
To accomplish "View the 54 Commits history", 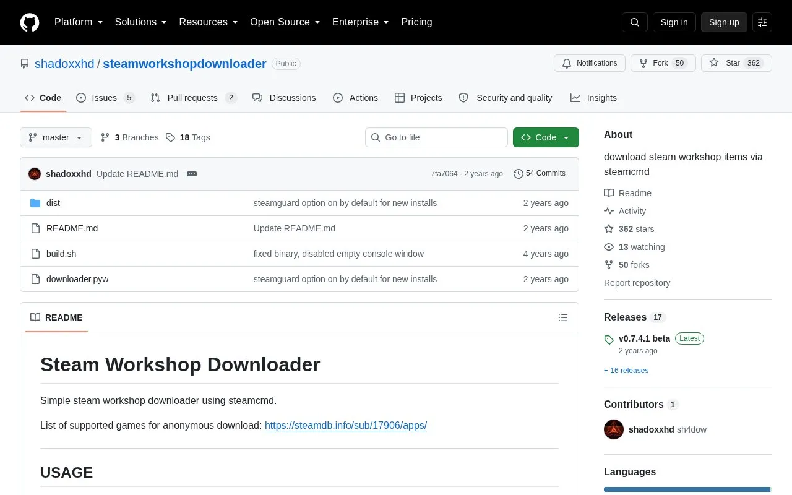I will click(540, 174).
